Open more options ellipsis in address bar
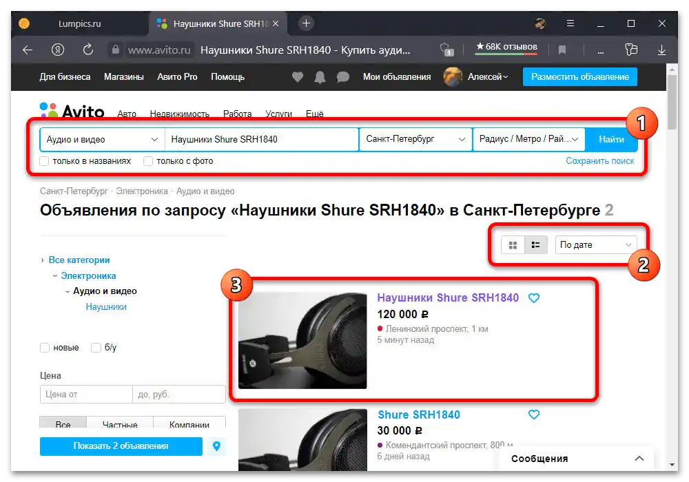The height and width of the screenshot is (482, 689). point(600,52)
